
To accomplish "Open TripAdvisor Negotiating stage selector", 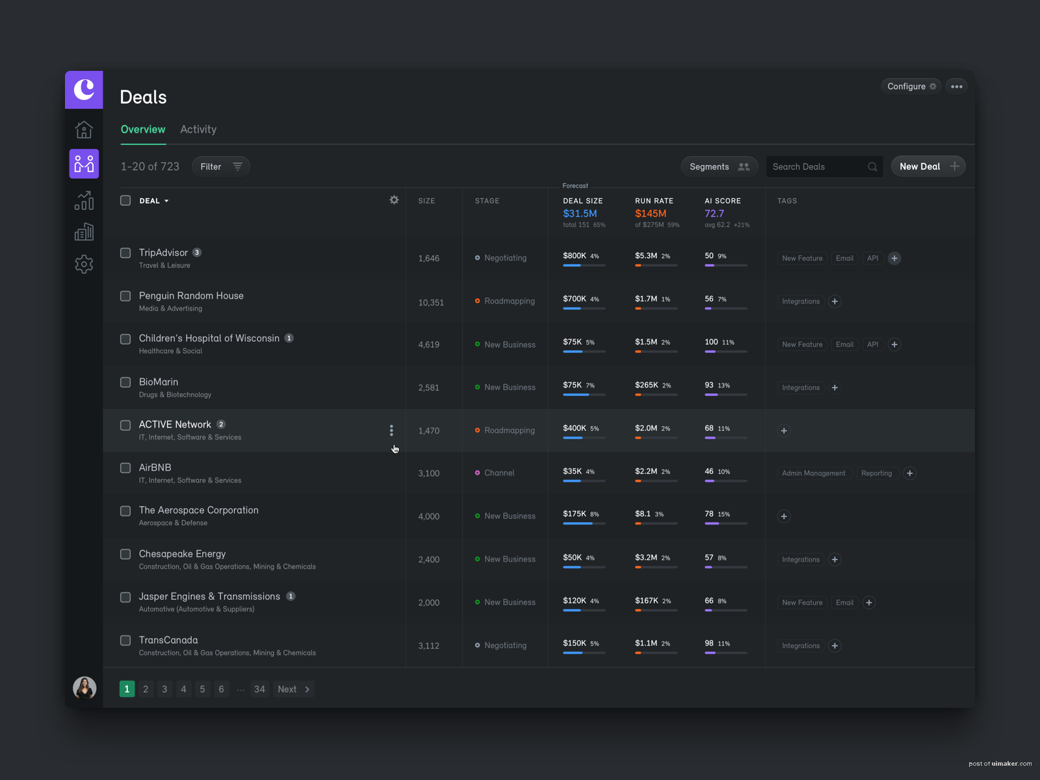I will [500, 258].
